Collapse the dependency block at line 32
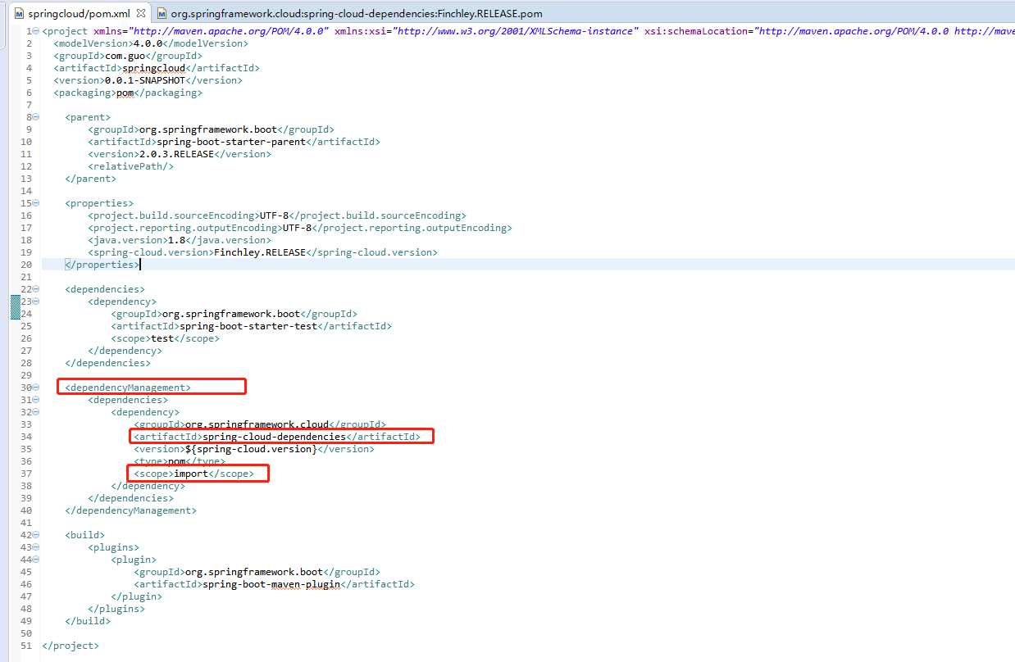Viewport: 1015px width, 662px height. click(x=36, y=412)
